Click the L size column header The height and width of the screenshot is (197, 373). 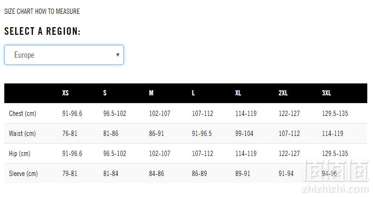pyautogui.click(x=193, y=93)
